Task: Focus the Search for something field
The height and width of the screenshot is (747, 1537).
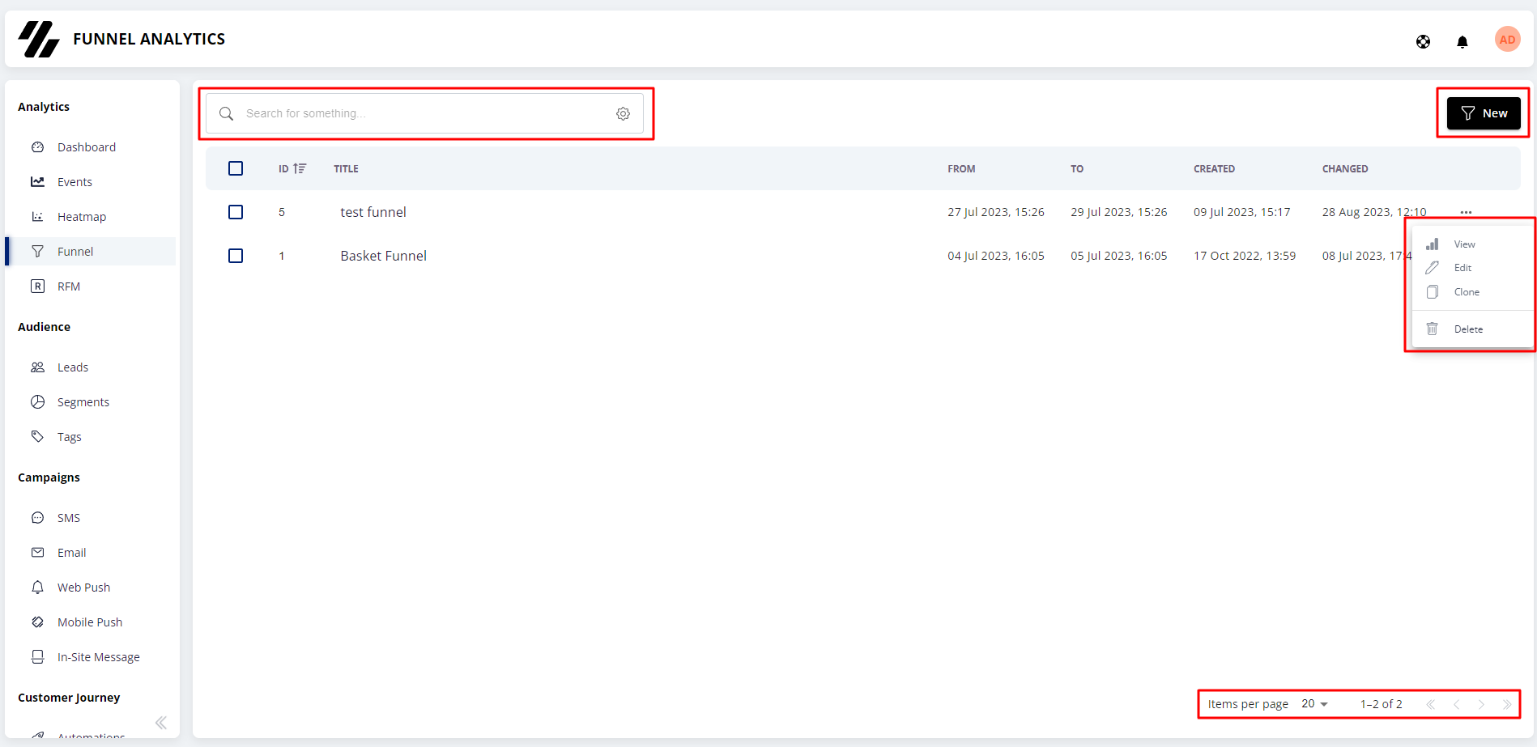Action: click(x=424, y=113)
